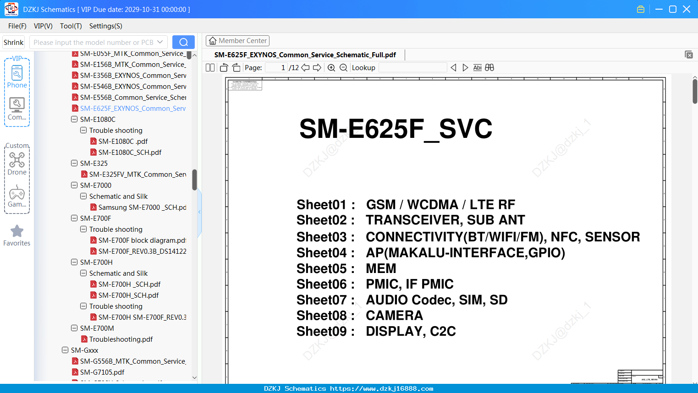Open Samsung SM-E7000 _SCH.pdf

click(142, 207)
